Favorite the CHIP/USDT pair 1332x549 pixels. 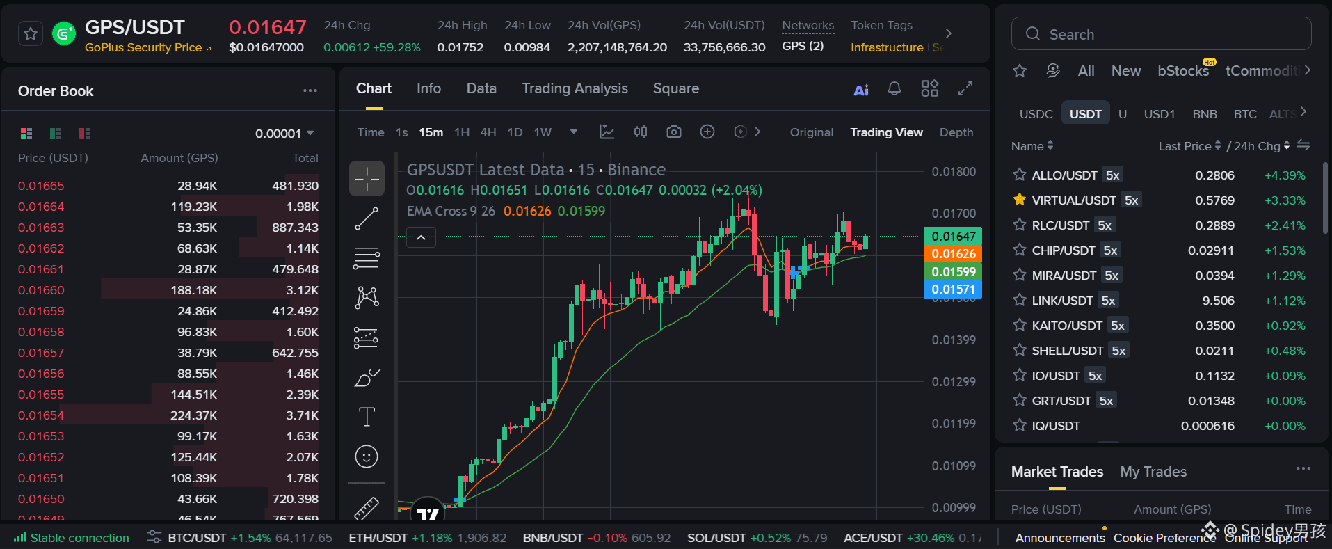[1020, 250]
